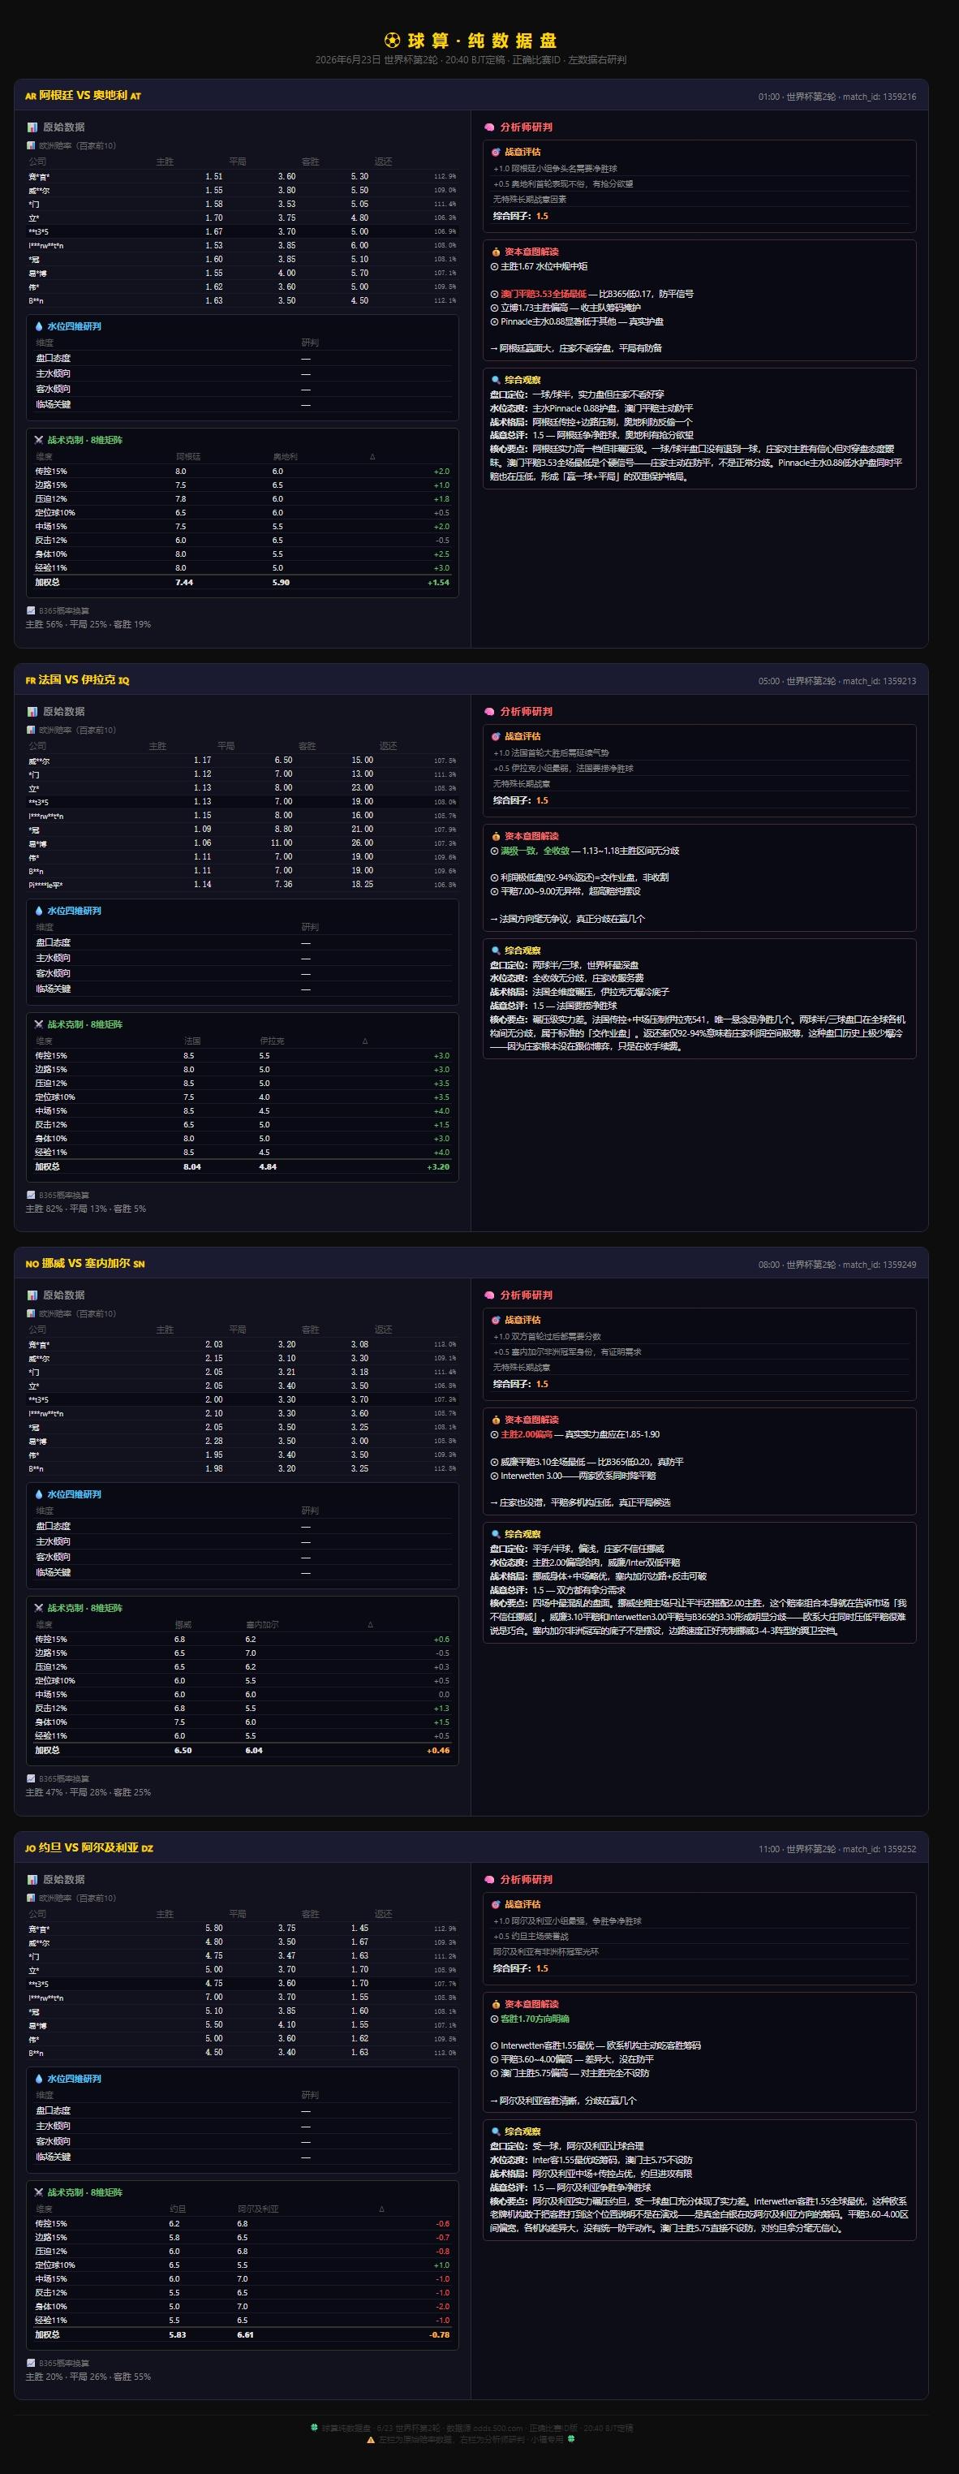Click the away odds value 26.00
Image resolution: width=959 pixels, height=2474 pixels.
pyautogui.click(x=362, y=843)
